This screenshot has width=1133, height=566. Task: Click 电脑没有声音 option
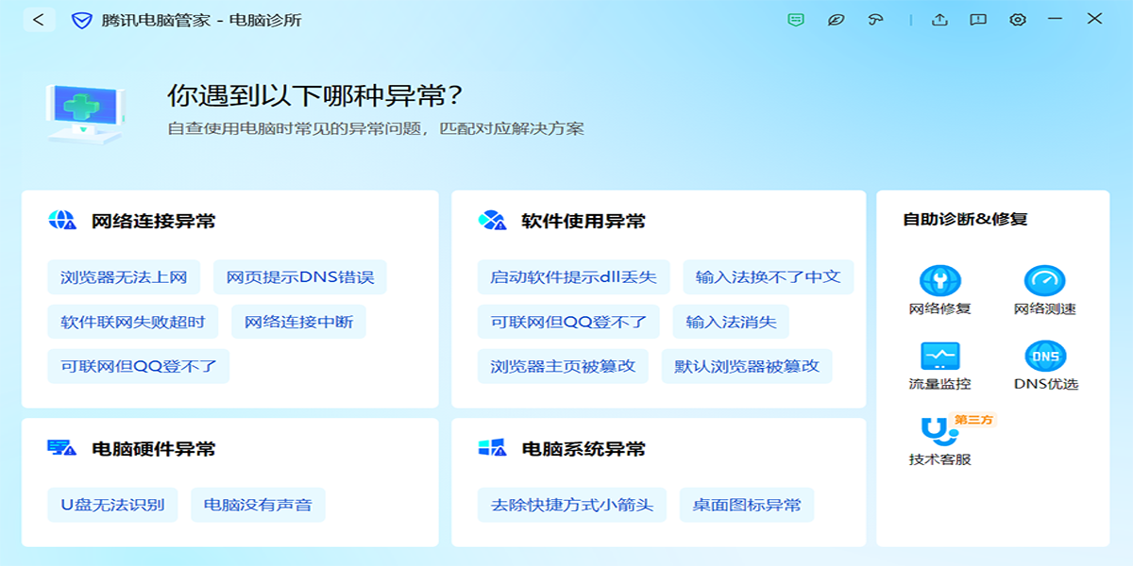258,505
